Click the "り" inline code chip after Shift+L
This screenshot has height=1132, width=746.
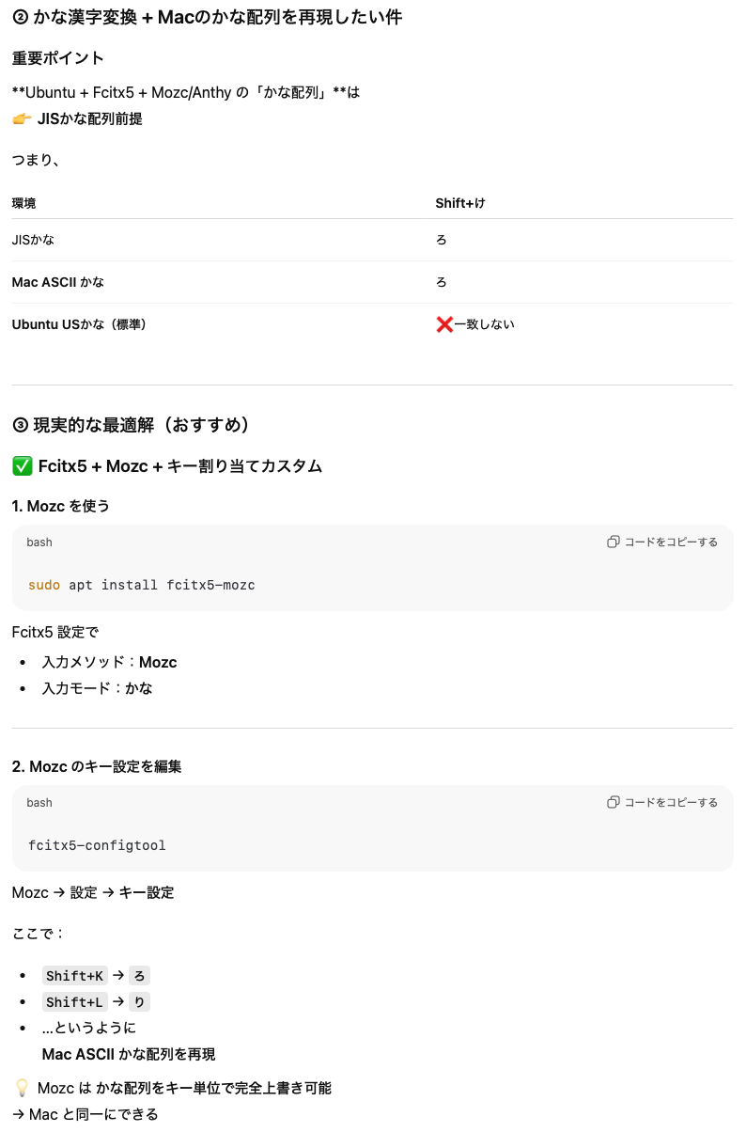pos(140,1002)
